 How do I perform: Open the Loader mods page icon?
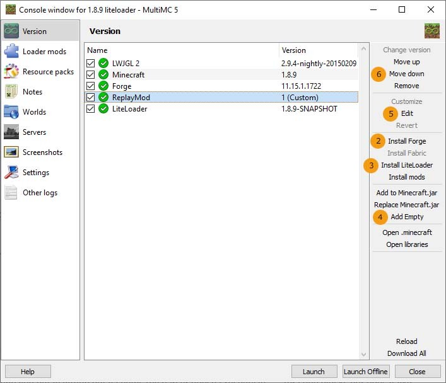[11, 52]
